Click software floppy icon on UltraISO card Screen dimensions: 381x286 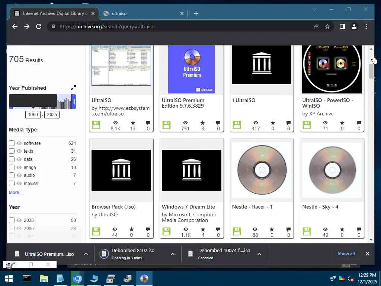96,125
